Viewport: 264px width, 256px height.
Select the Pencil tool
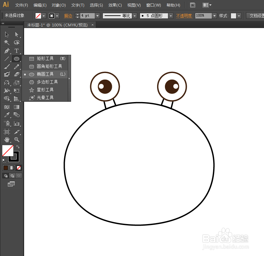(17, 67)
